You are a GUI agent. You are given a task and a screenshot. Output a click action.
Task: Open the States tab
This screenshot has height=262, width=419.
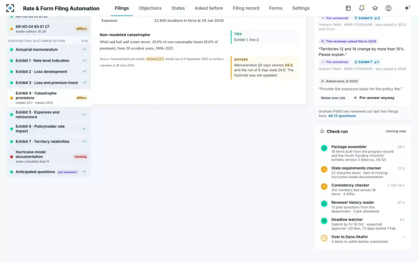tap(178, 8)
